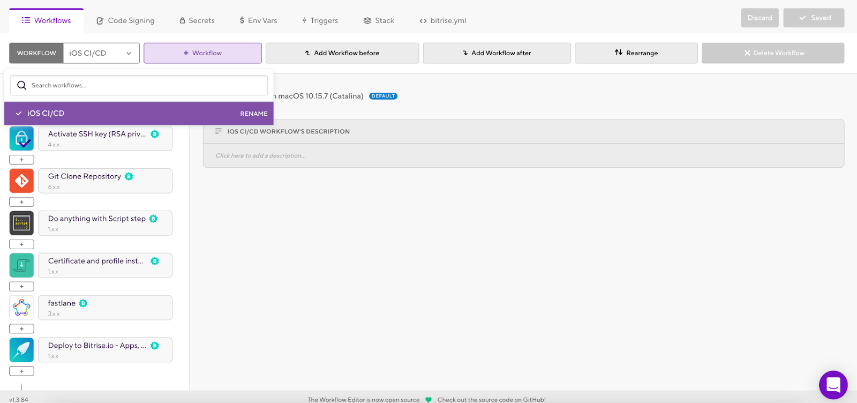The height and width of the screenshot is (403, 857).
Task: Click the search magnifier icon
Action: (22, 85)
